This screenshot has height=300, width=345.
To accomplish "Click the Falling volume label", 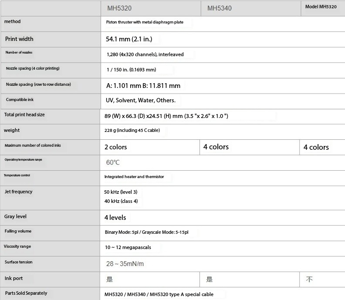I will (x=18, y=231).
